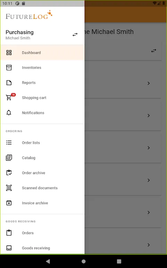
Task: Click the Inventories box icon
Action: (9, 68)
